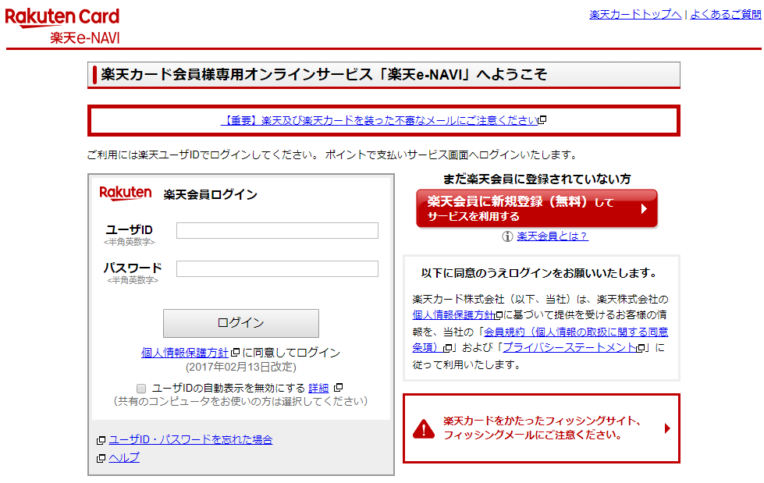Open the 詳細 link
This screenshot has height=483, width=764.
point(318,388)
